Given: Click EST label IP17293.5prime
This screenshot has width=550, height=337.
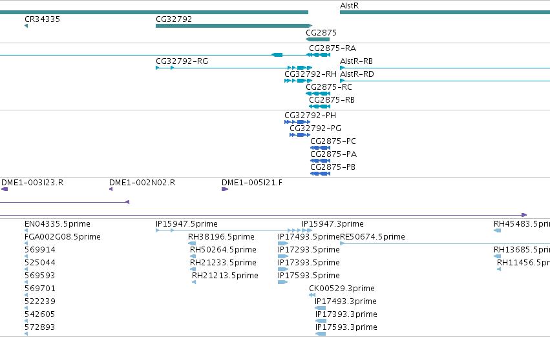Looking at the screenshot, I should 309,250.
